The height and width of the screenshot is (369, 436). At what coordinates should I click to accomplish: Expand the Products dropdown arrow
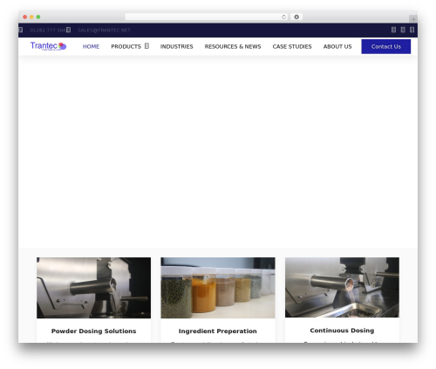coord(146,46)
